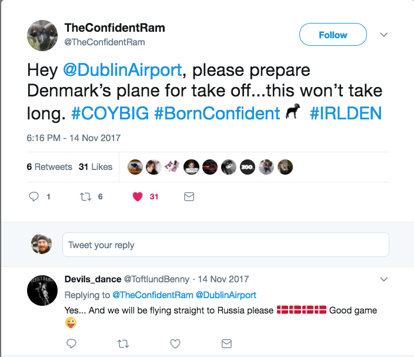This screenshot has height=357, width=414.
Task: View the list of 6 Retweets
Action: pos(49,166)
